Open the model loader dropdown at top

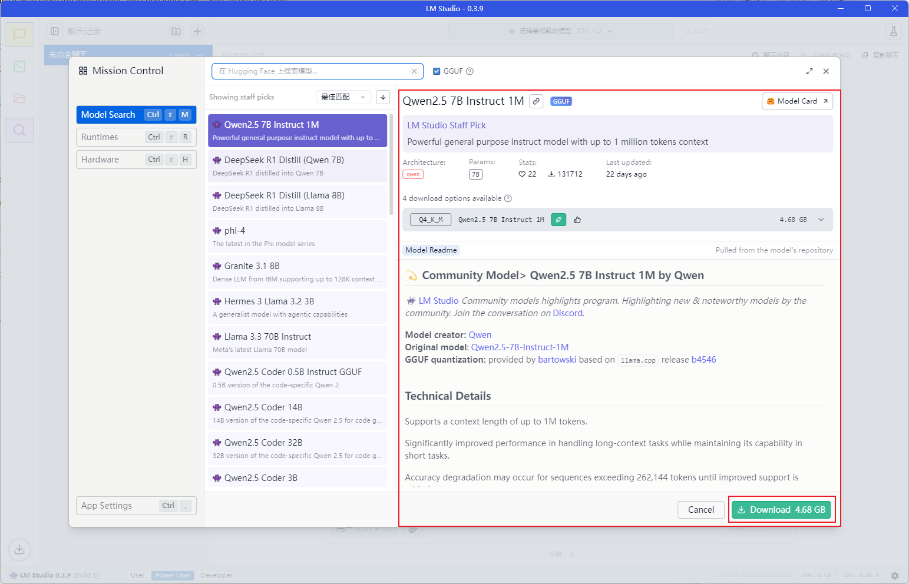point(561,31)
